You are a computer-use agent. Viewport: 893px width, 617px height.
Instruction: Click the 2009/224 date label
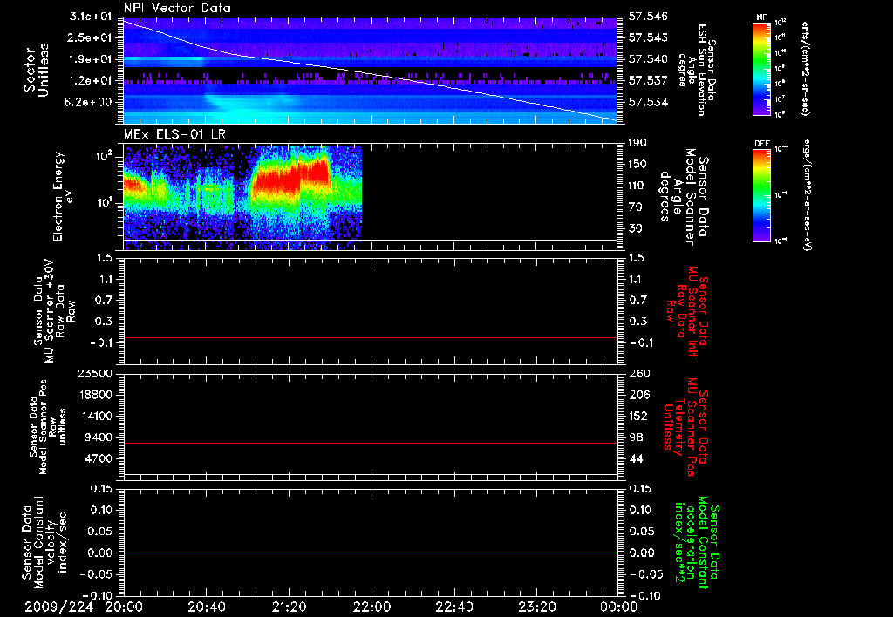pyautogui.click(x=58, y=607)
